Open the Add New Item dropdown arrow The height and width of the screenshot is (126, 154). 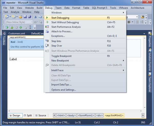click(x=17, y=17)
